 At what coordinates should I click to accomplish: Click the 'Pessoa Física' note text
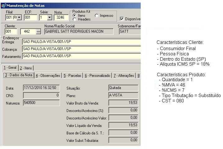pyautogui.click(x=174, y=54)
